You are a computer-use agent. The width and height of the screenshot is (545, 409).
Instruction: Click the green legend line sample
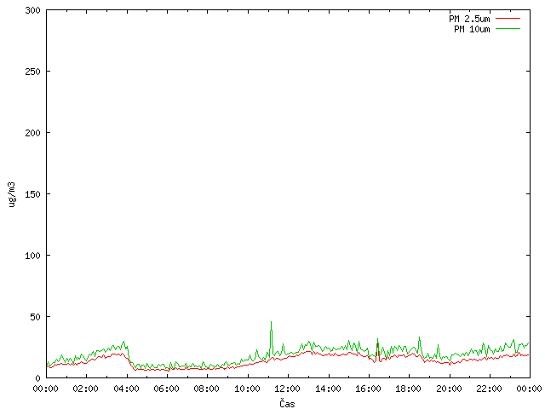tap(508, 29)
